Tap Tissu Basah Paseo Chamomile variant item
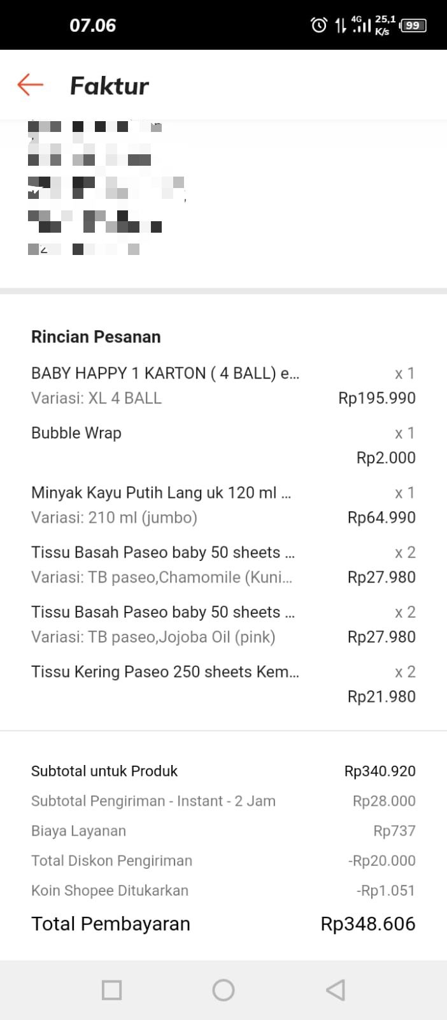The width and height of the screenshot is (447, 1020). coord(162,564)
